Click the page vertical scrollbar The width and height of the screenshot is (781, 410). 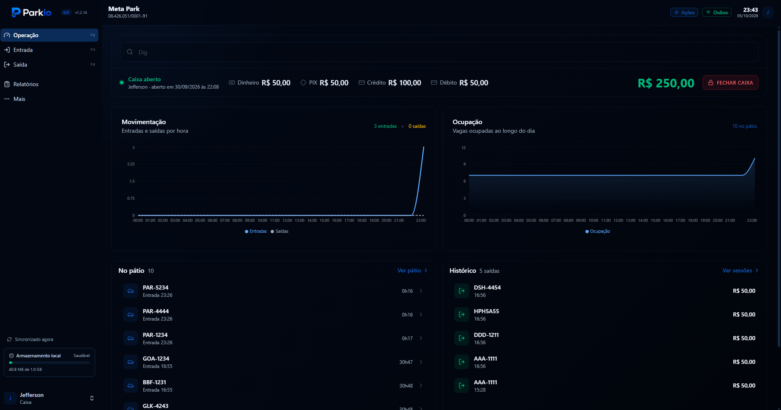(x=779, y=188)
